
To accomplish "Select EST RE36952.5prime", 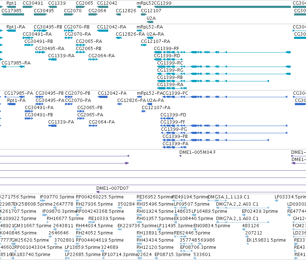I will (155, 197).
